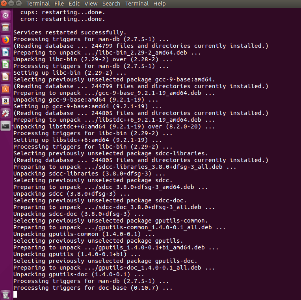
Task: Click 'Unpacking sdcc-libraries (3.8.0+dfsg-3)' line
Action: point(89,174)
